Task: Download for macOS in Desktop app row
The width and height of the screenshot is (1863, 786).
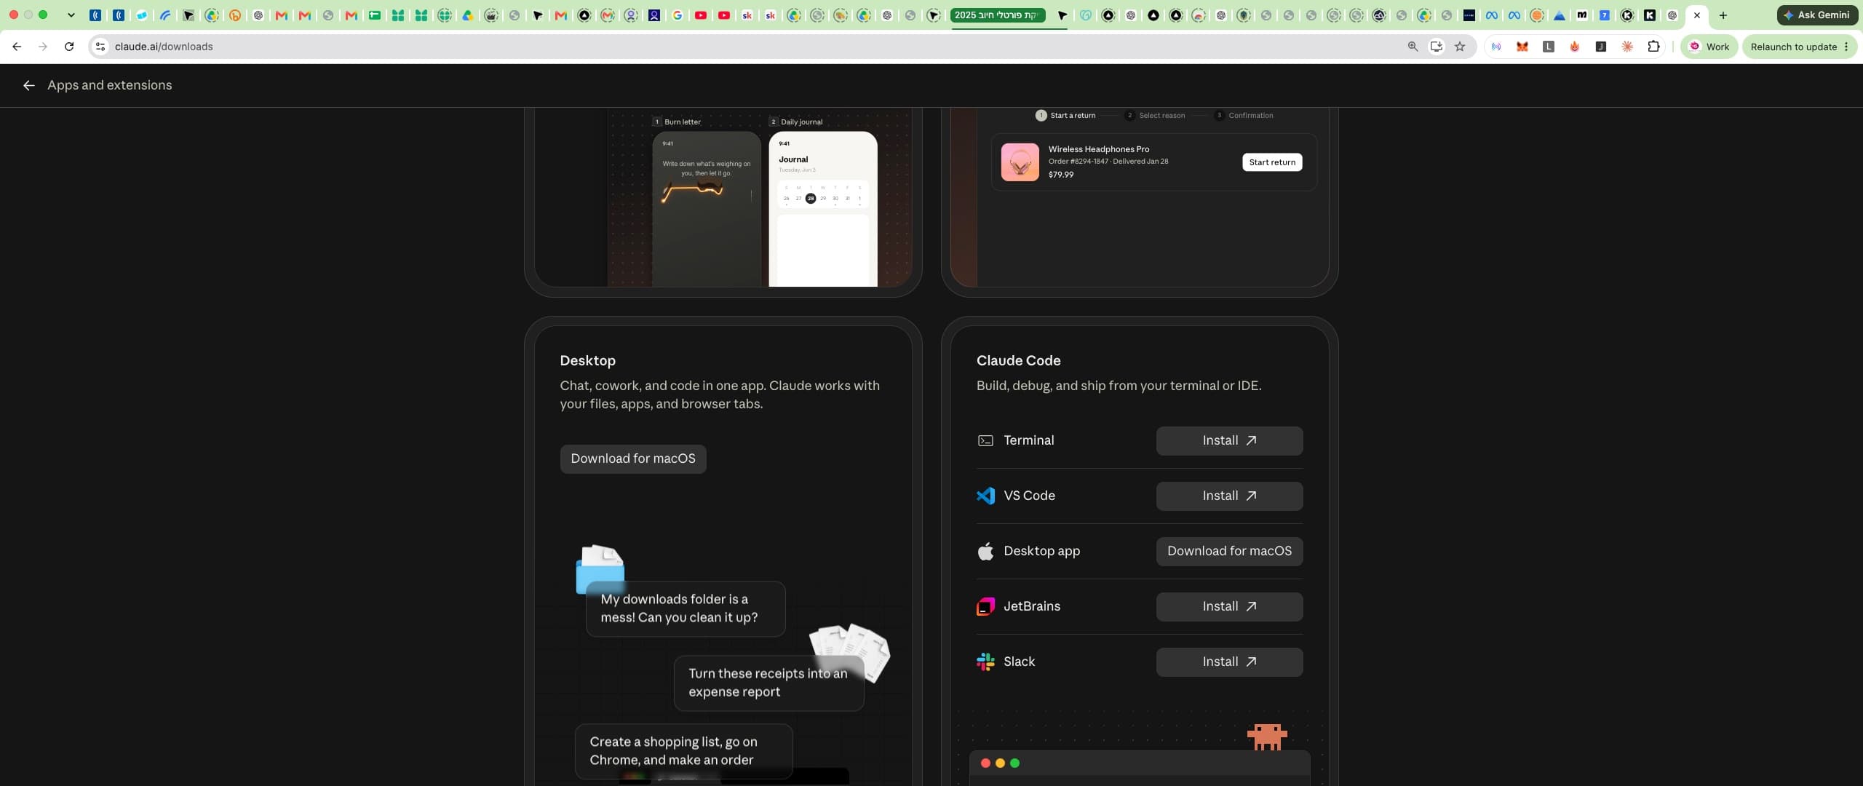Action: [1229, 552]
